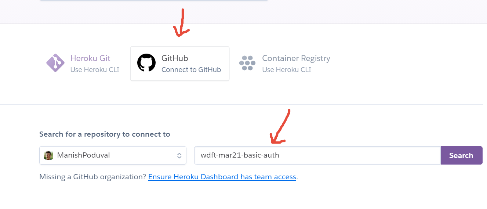Click Use Heroku CLI under Container Registry
This screenshot has width=487, height=209.
click(x=287, y=69)
